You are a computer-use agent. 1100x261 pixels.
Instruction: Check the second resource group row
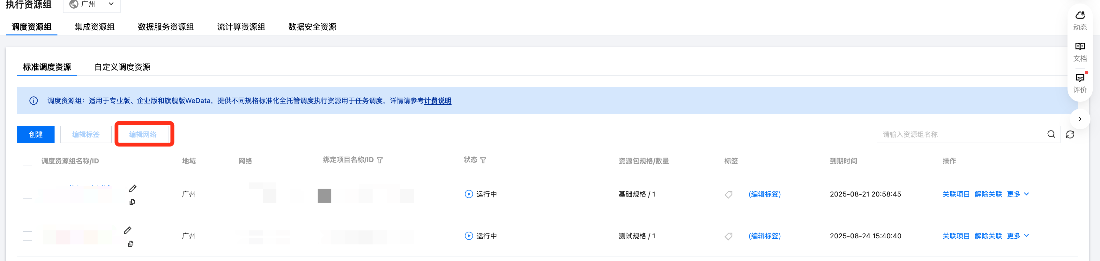point(28,236)
